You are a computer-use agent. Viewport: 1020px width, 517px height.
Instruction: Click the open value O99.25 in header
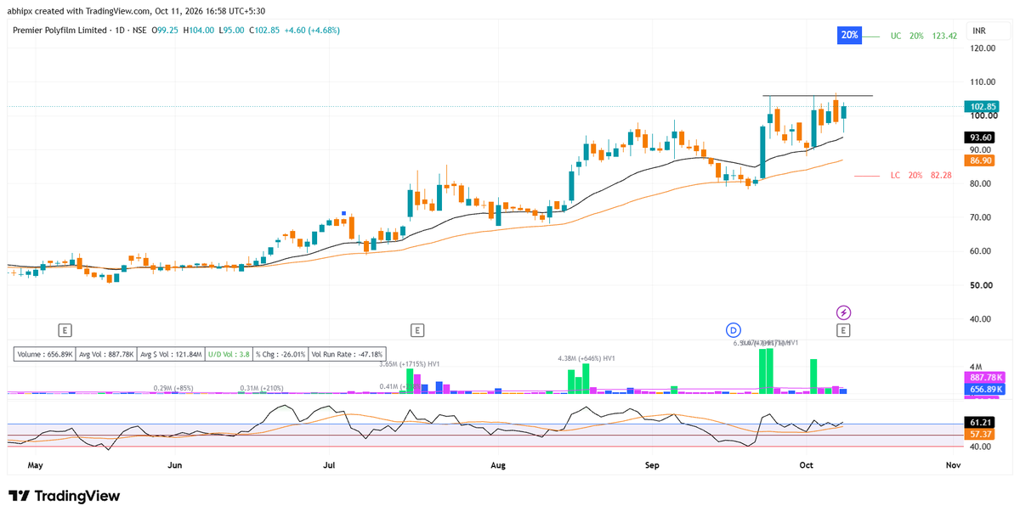167,30
